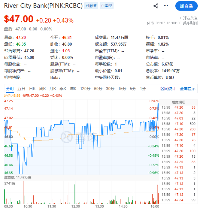
Task: Click the 12:30 time axis label
Action: tap(76, 206)
